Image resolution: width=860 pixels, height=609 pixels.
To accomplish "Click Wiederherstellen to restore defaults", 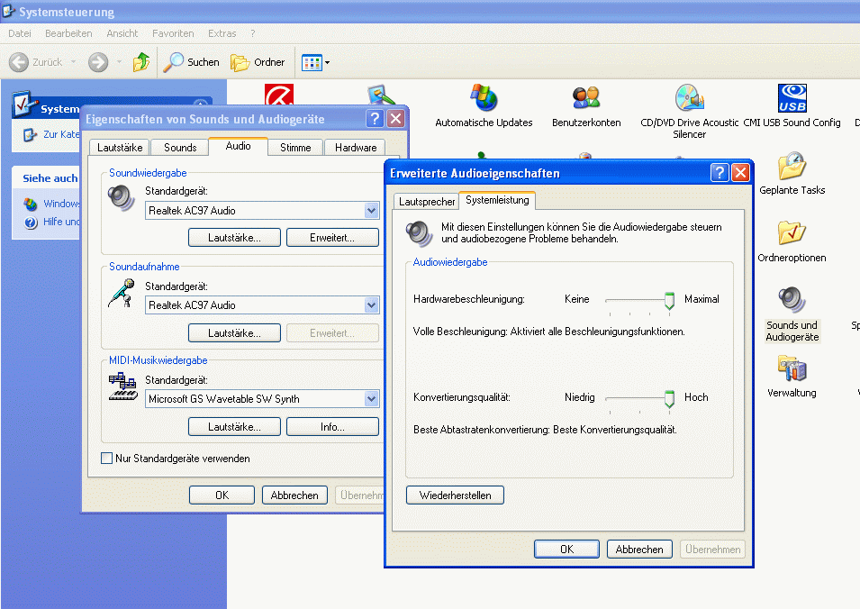I will point(456,495).
